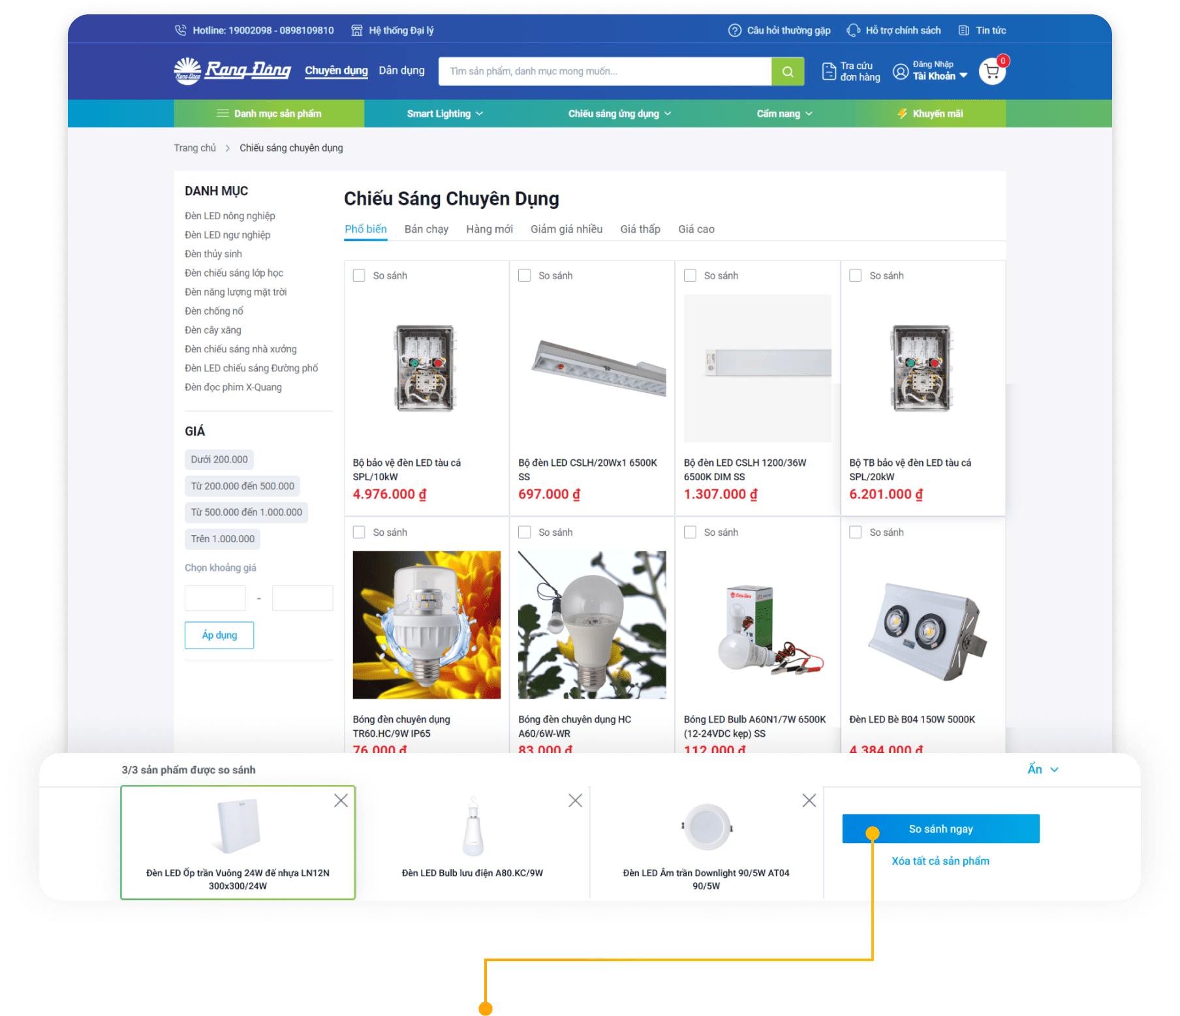This screenshot has width=1180, height=1016.
Task: Open Đèn thủy sinh category
Action: tap(213, 254)
